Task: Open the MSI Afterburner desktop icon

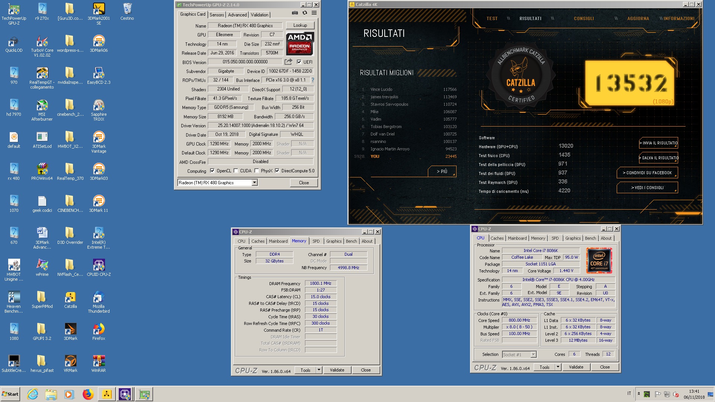Action: pyautogui.click(x=42, y=111)
